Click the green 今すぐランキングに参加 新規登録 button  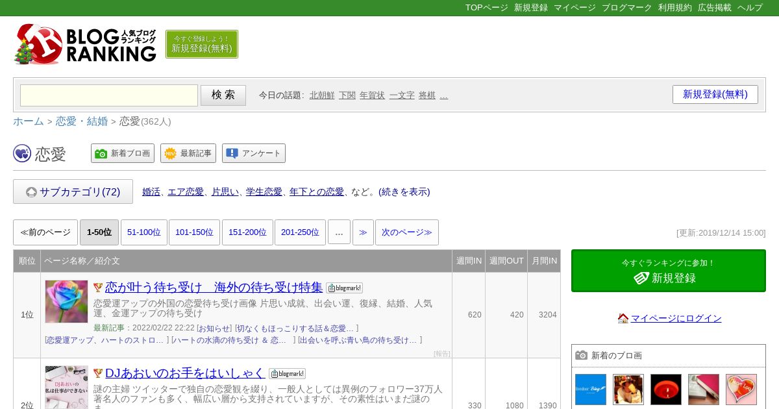(x=669, y=271)
